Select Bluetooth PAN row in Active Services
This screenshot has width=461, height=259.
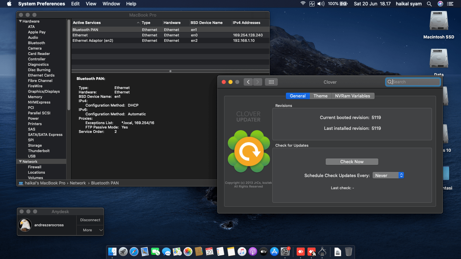click(x=170, y=30)
